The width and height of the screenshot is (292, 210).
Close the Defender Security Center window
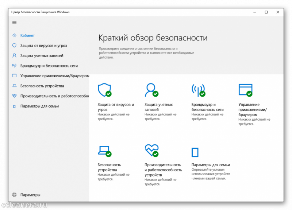click(x=278, y=12)
